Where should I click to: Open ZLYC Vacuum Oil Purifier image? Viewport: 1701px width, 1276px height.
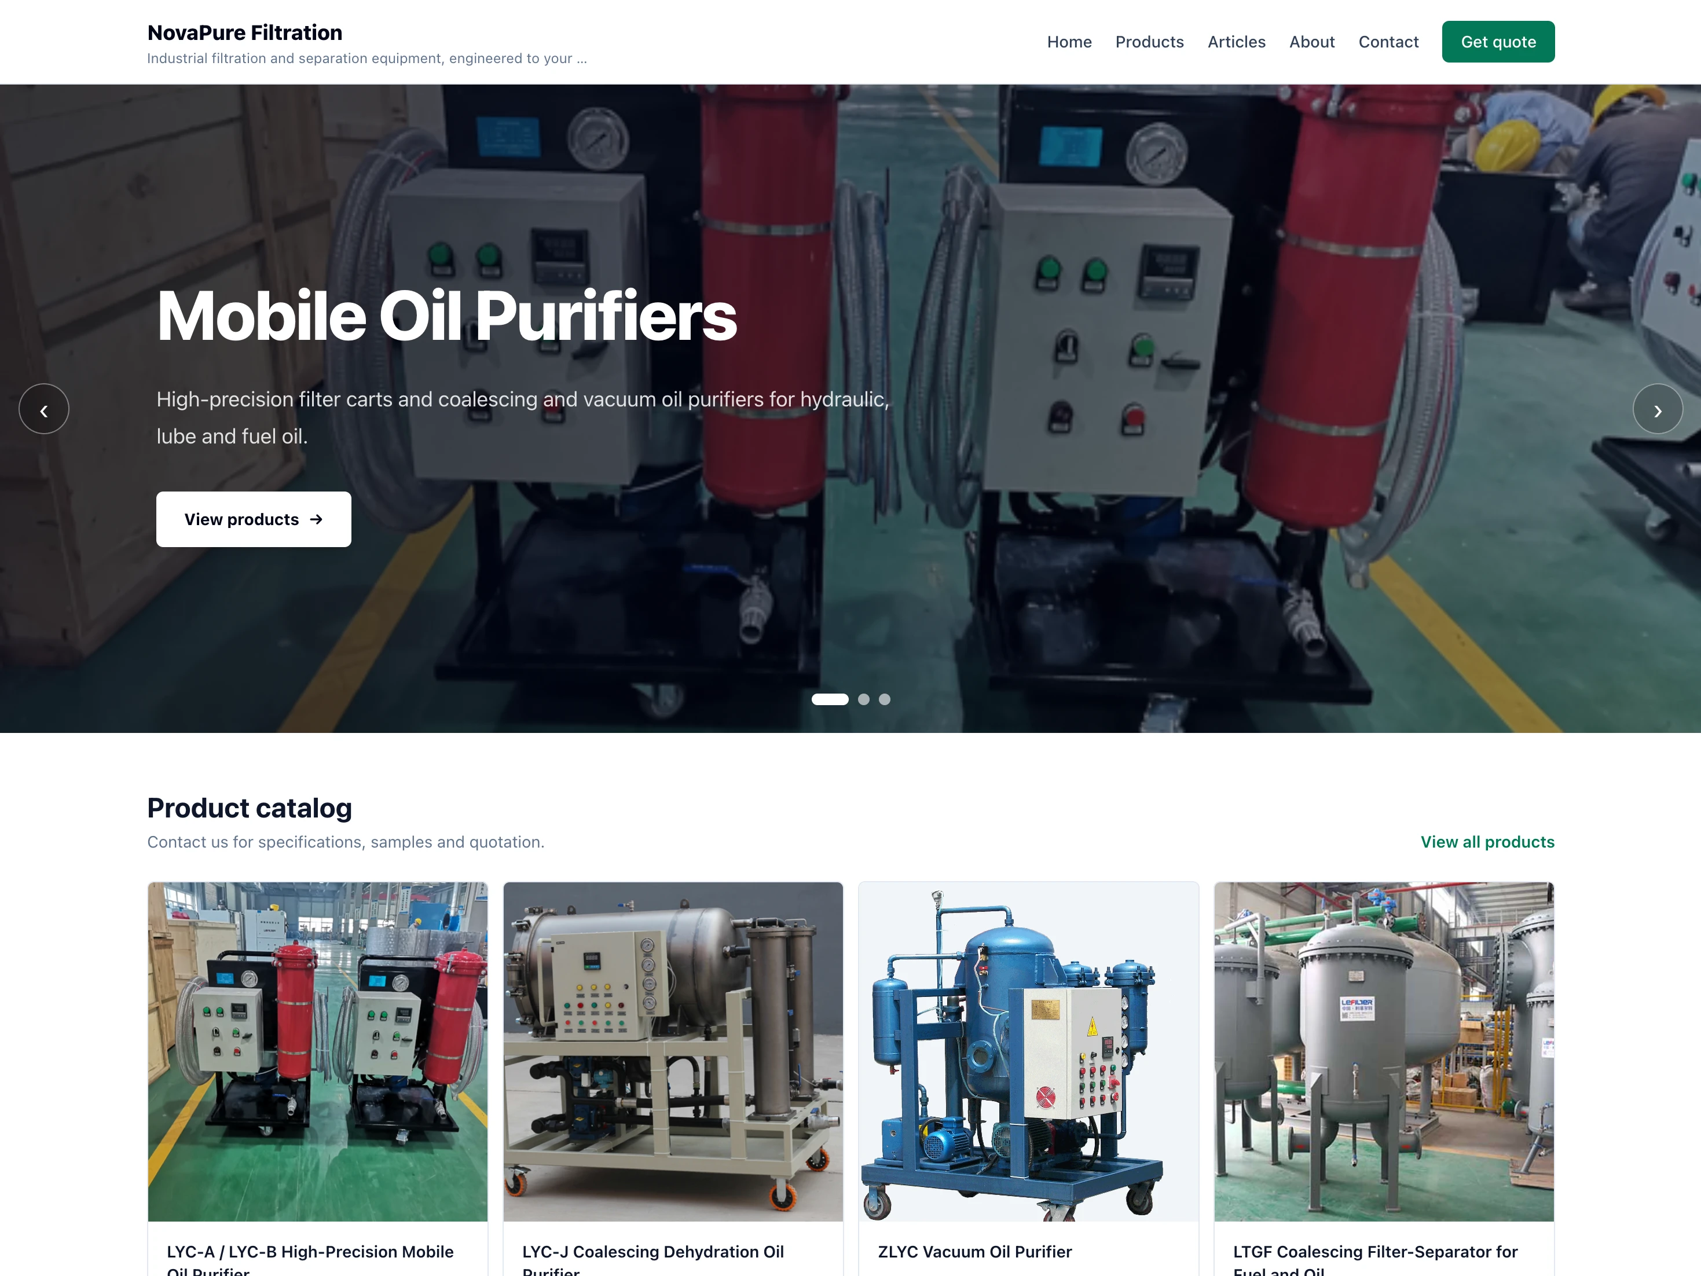[x=1028, y=1051]
